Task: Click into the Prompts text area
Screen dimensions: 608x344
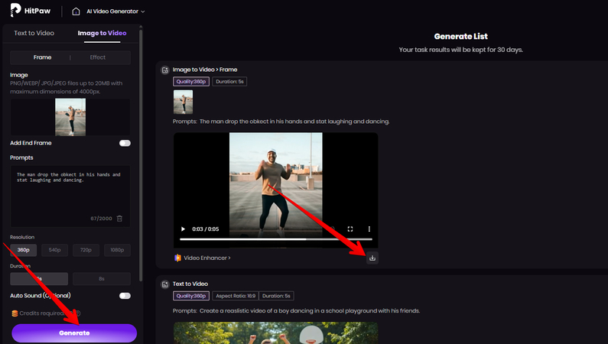Action: (70, 196)
